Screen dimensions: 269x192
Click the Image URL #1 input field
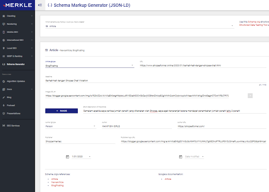tap(137, 96)
